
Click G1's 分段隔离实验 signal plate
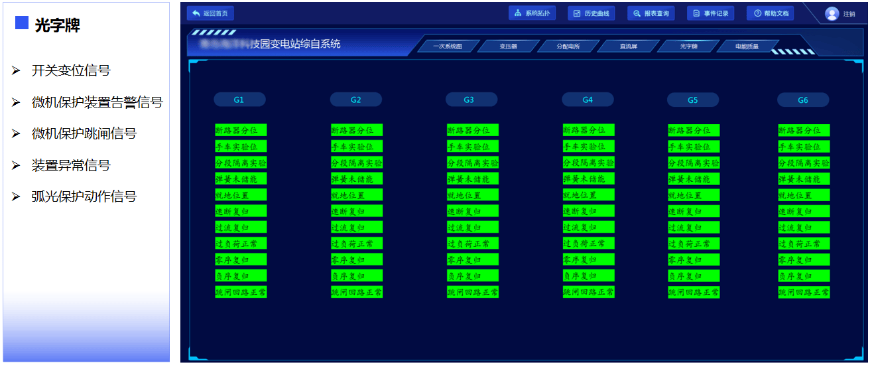click(241, 163)
